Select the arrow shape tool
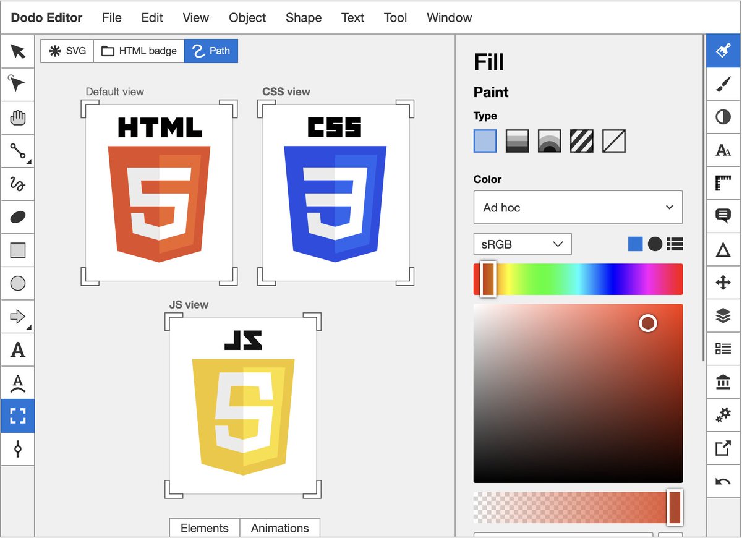 click(18, 317)
